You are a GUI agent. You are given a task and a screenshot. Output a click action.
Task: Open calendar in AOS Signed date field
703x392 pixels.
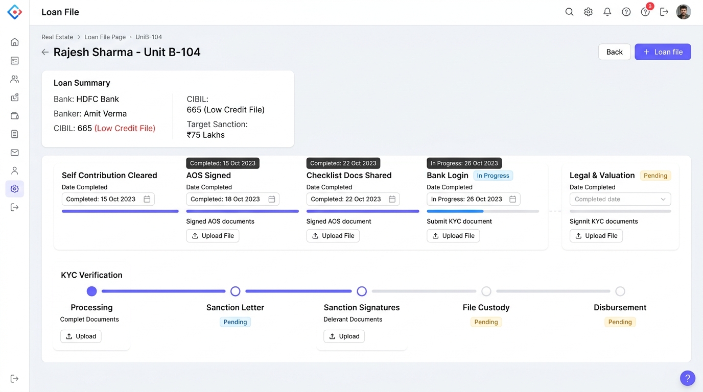[272, 199]
